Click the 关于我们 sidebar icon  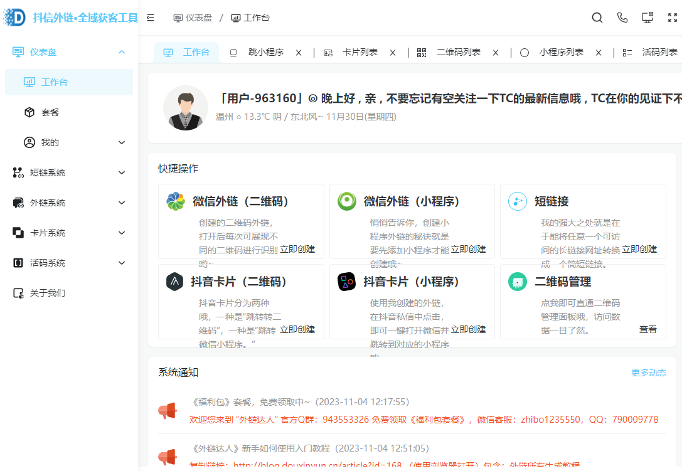(18, 293)
